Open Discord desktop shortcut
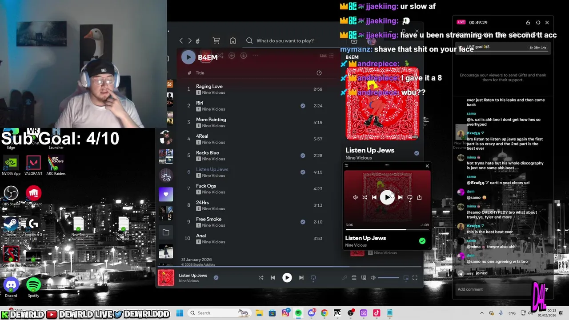The width and height of the screenshot is (569, 320). 11,288
